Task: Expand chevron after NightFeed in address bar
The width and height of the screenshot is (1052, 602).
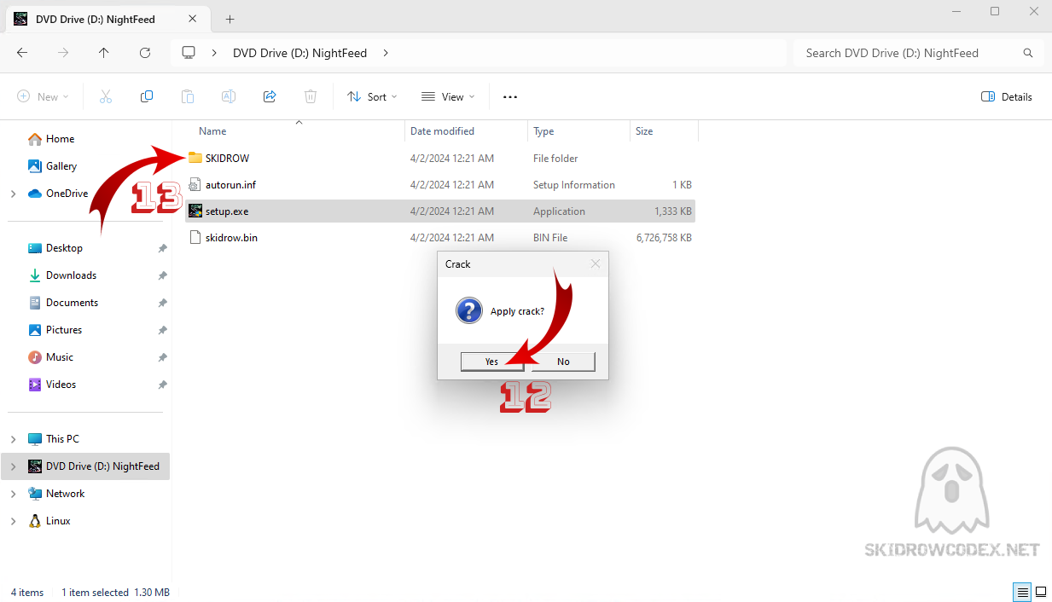Action: pos(386,53)
